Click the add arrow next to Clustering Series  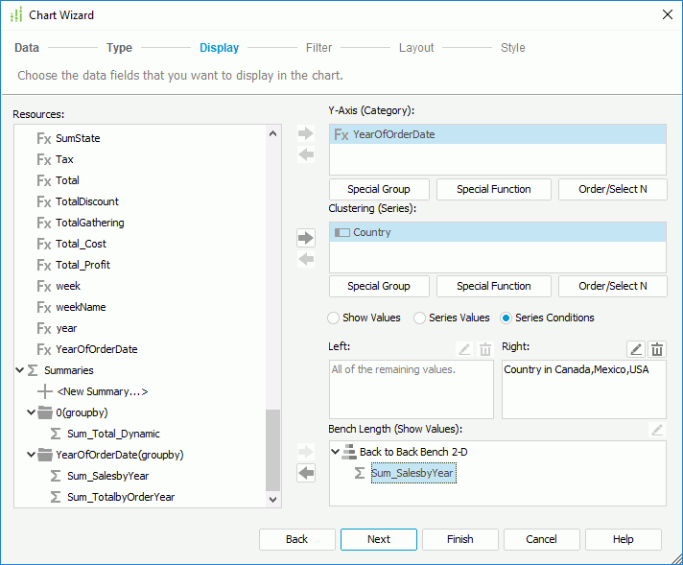[306, 238]
